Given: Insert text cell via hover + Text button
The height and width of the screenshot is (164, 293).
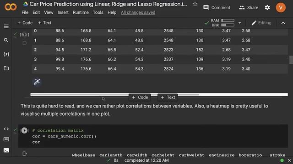Looking at the screenshot, I should pos(168,97).
